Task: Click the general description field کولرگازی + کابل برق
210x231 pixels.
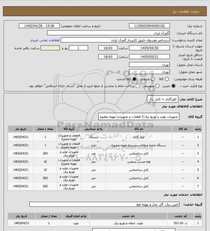Action: 163,99
